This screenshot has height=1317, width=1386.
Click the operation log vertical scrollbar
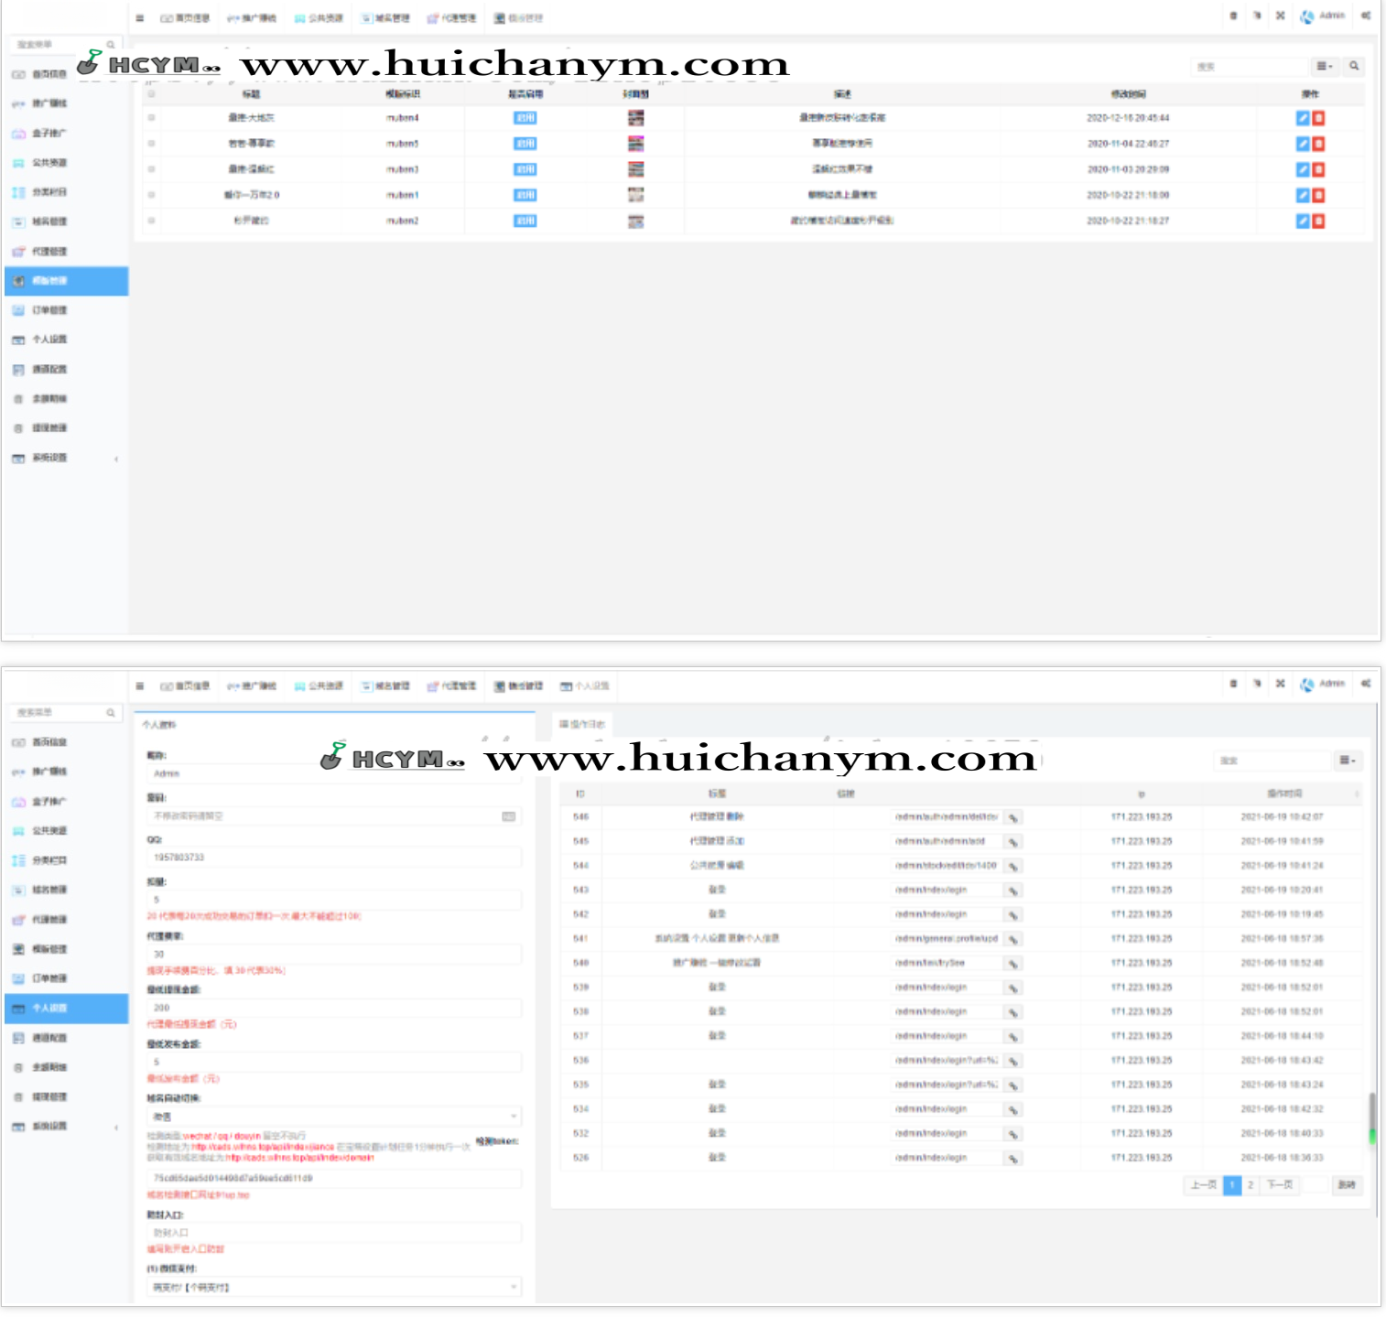[x=1371, y=1117]
